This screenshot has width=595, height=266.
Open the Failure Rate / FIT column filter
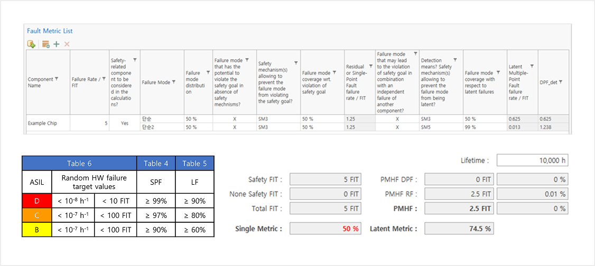coord(104,79)
